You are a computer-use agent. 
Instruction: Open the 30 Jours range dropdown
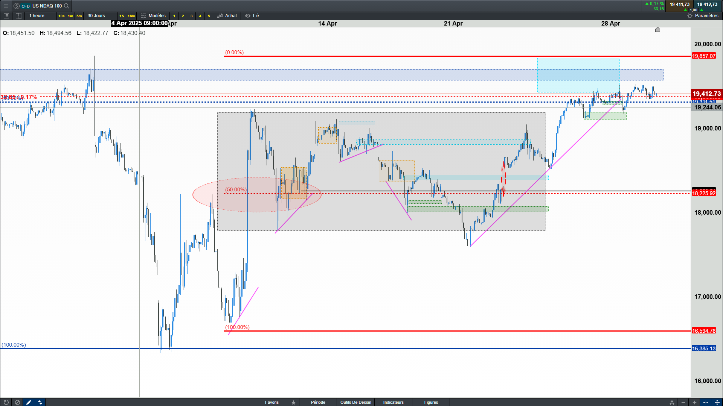96,16
